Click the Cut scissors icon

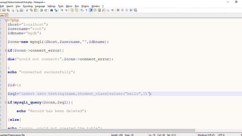[x=27, y=10]
